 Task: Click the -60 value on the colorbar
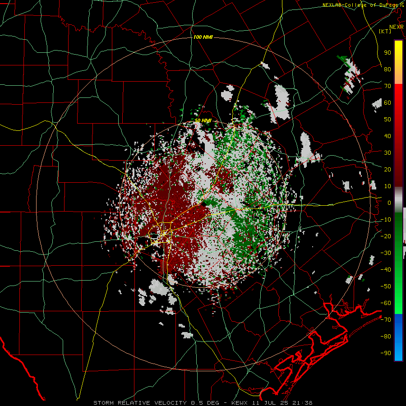[386, 303]
